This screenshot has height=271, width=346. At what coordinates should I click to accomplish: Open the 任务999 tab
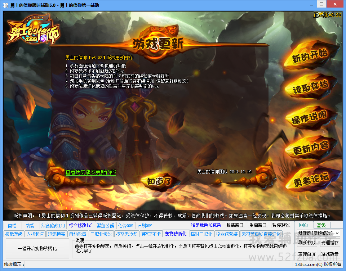(125, 225)
